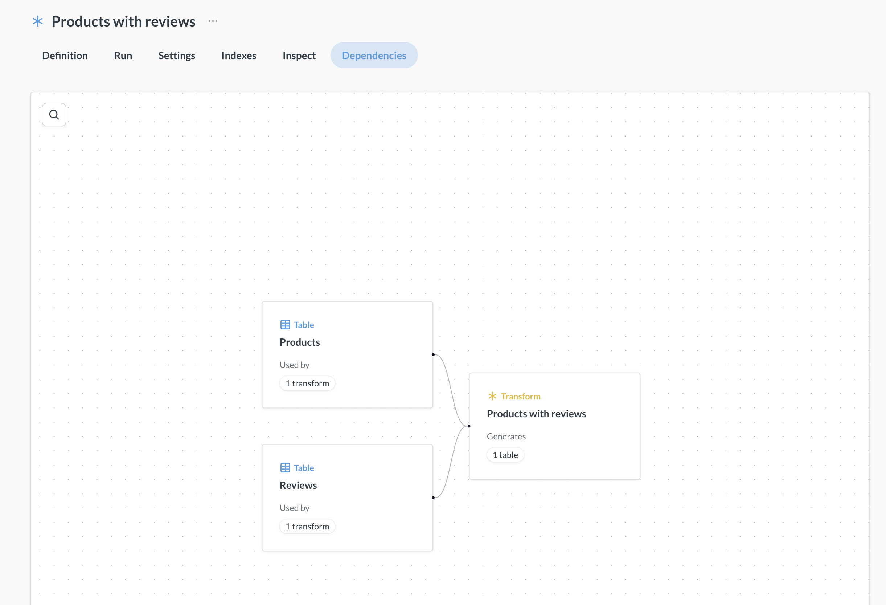Click the Products card's output connector dot
The image size is (886, 605).
[x=433, y=354]
